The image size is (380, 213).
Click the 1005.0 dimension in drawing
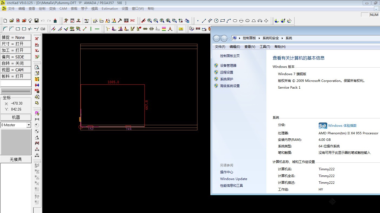(113, 82)
